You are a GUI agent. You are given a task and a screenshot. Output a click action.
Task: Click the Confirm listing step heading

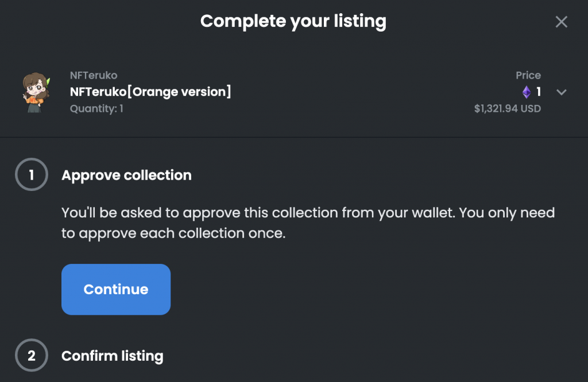[x=112, y=356]
